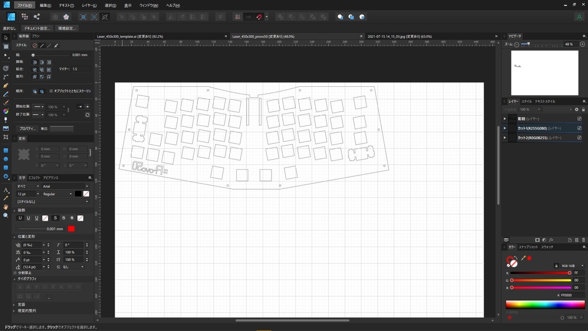This screenshot has width=588, height=331.
Task: Open 編集(E) menu
Action: click(x=46, y=5)
